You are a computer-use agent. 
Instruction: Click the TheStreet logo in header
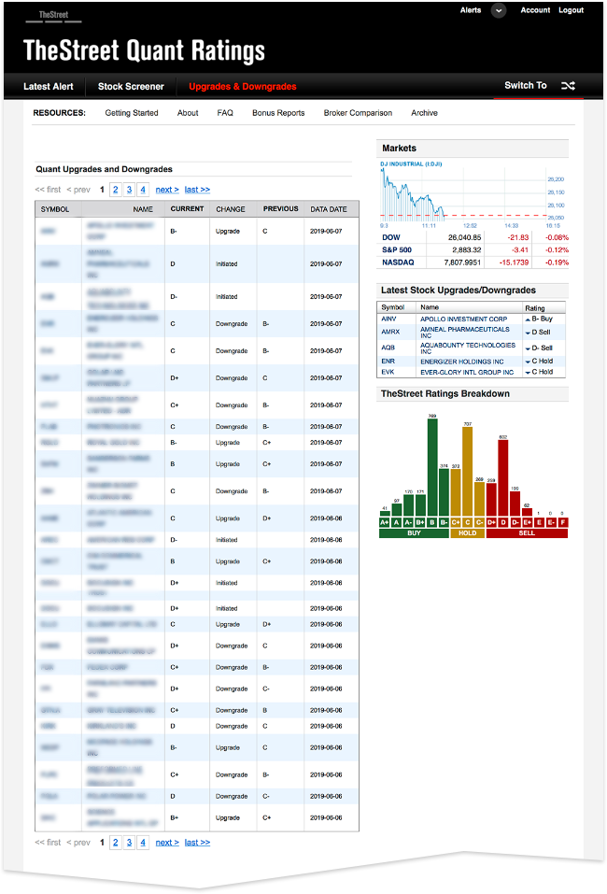tap(53, 15)
